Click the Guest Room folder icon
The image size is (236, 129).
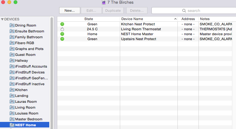[x=12, y=54]
